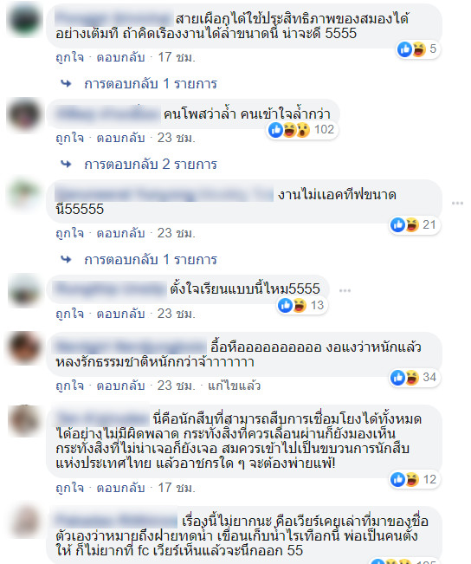The height and width of the screenshot is (564, 471).
Task: Click the 17 ชม. timestamp of first comment
Action: click(x=177, y=57)
